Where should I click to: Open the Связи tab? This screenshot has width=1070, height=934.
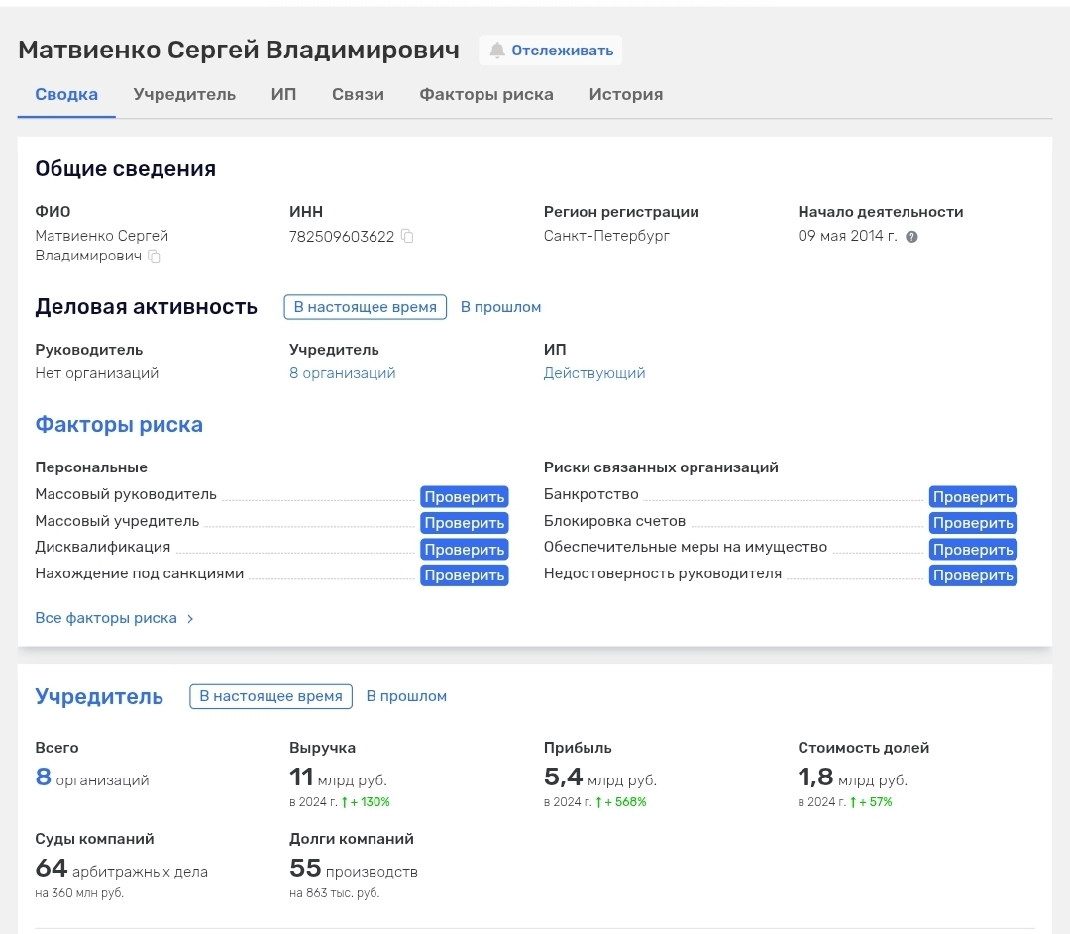(x=358, y=95)
